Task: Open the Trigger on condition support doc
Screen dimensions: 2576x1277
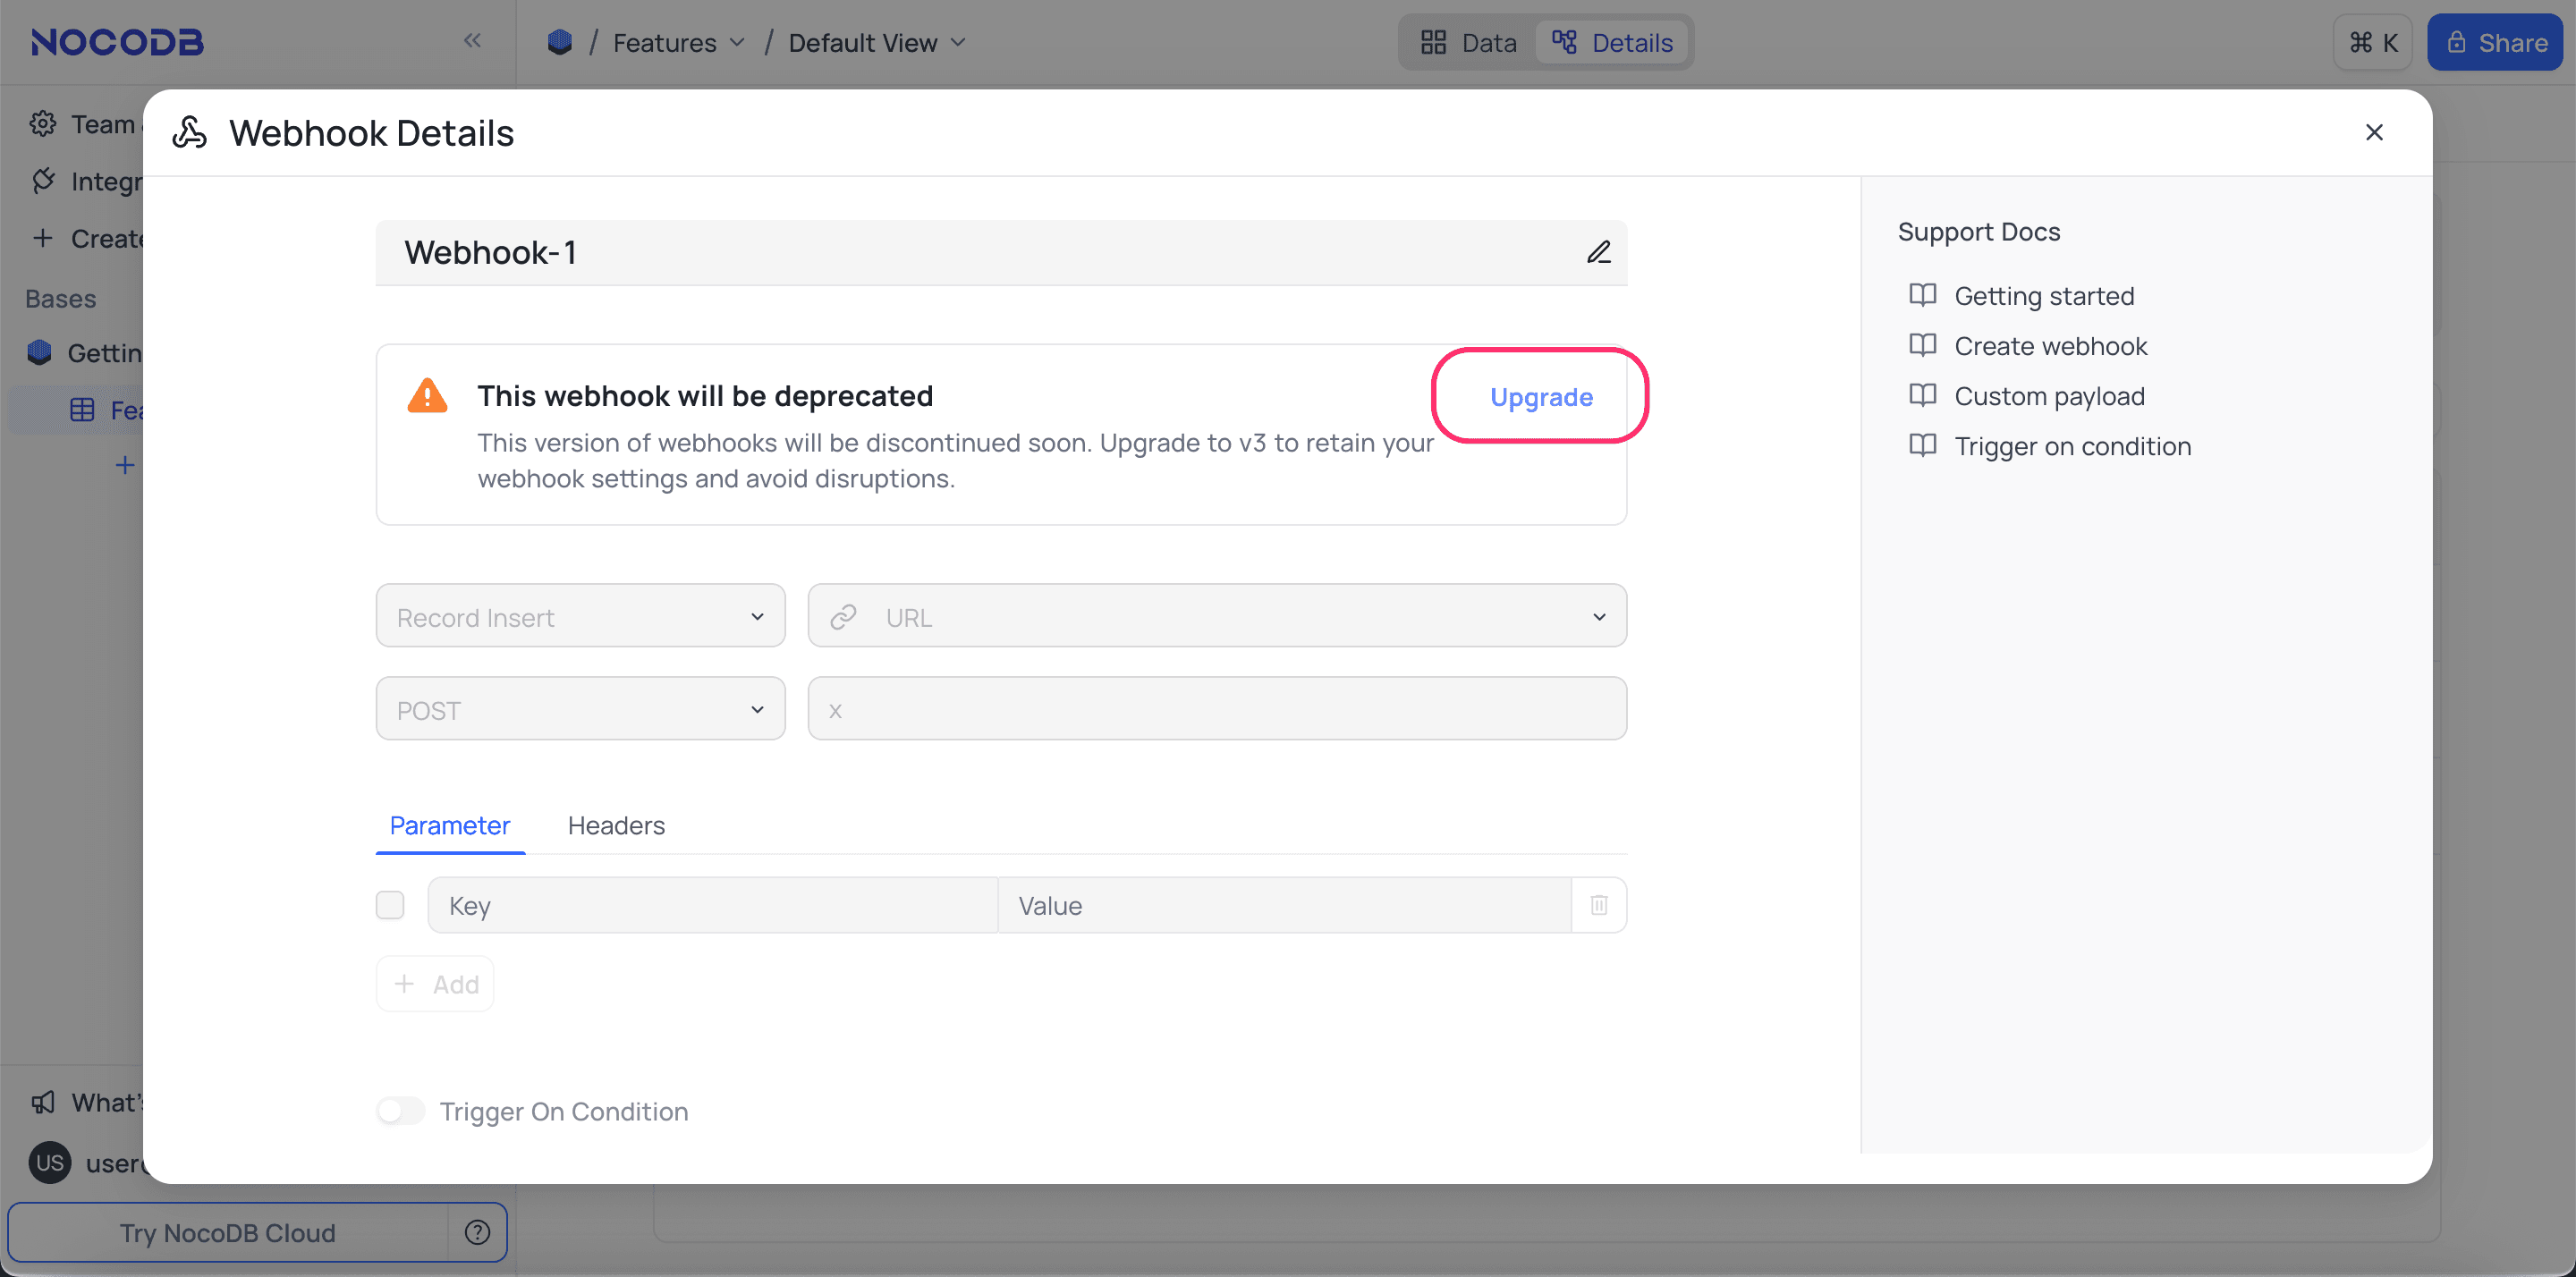Action: click(2072, 446)
